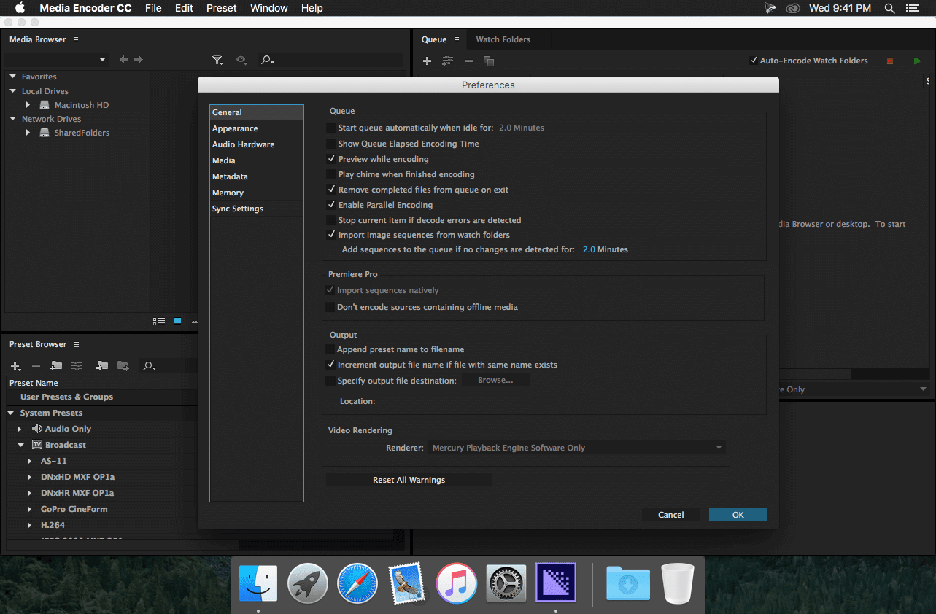Select the Add Output icon in Queue panel
Viewport: 936px width, 614px height.
coord(448,61)
